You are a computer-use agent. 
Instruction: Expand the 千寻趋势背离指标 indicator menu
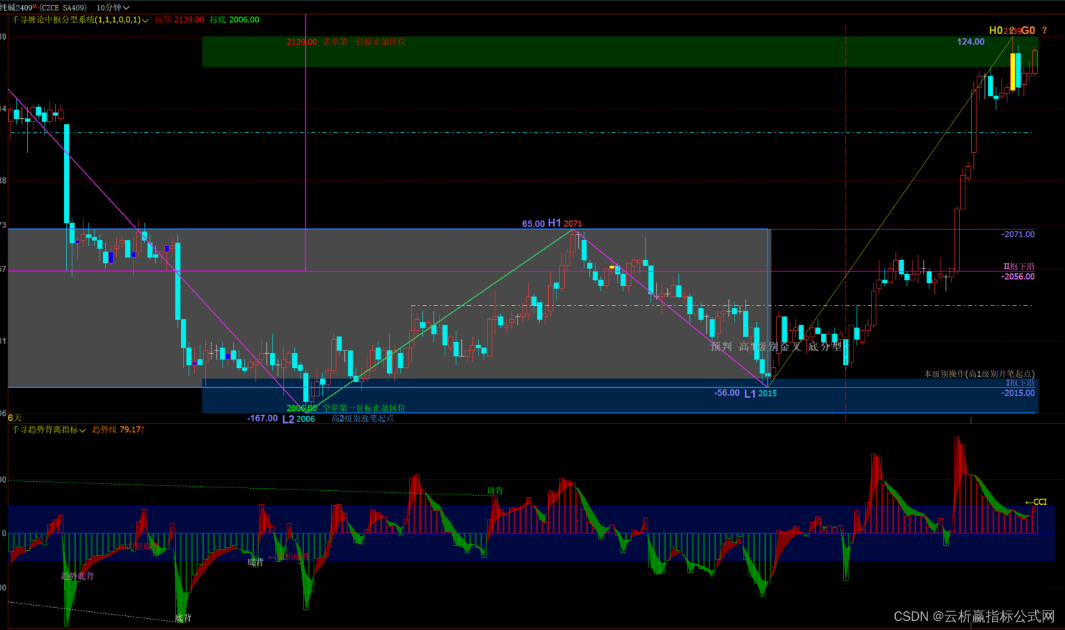(49, 430)
